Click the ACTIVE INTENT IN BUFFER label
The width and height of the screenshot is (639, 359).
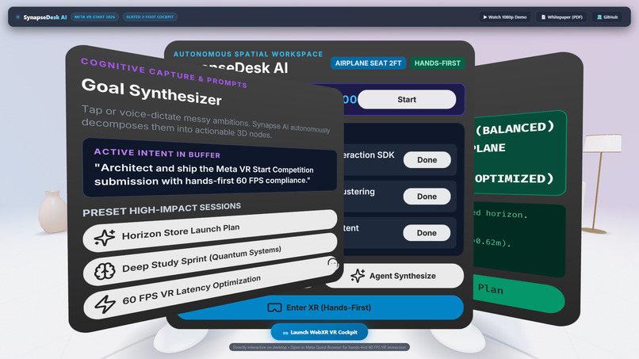(x=157, y=153)
